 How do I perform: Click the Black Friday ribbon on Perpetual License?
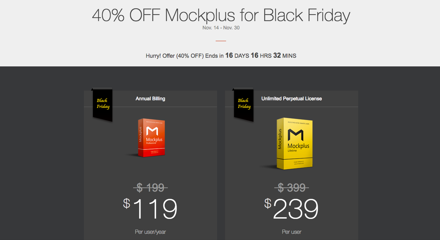click(244, 105)
